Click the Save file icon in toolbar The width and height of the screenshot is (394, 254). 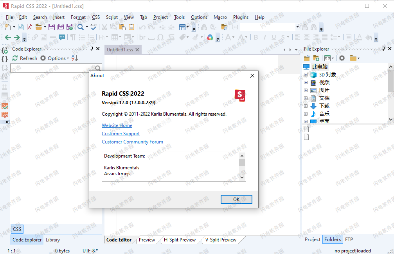click(51, 27)
